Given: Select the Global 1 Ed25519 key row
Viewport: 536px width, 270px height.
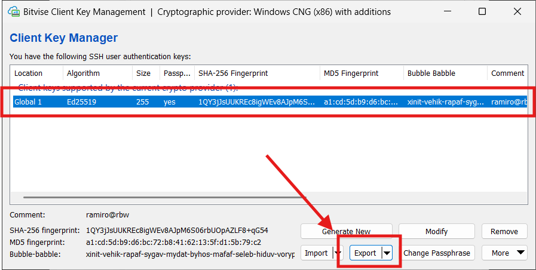Looking at the screenshot, I should coord(270,102).
